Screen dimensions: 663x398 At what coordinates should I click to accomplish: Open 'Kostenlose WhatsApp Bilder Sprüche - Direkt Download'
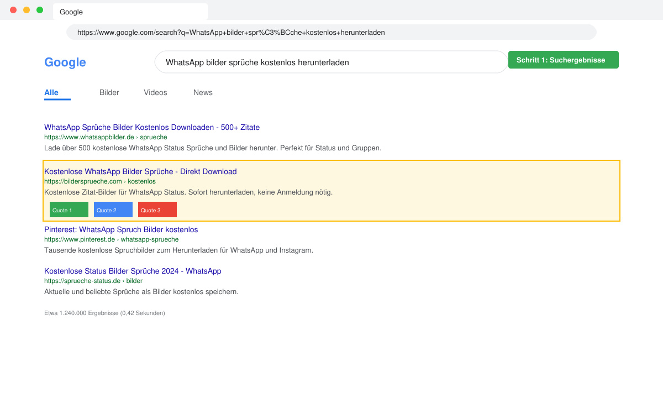tap(140, 171)
